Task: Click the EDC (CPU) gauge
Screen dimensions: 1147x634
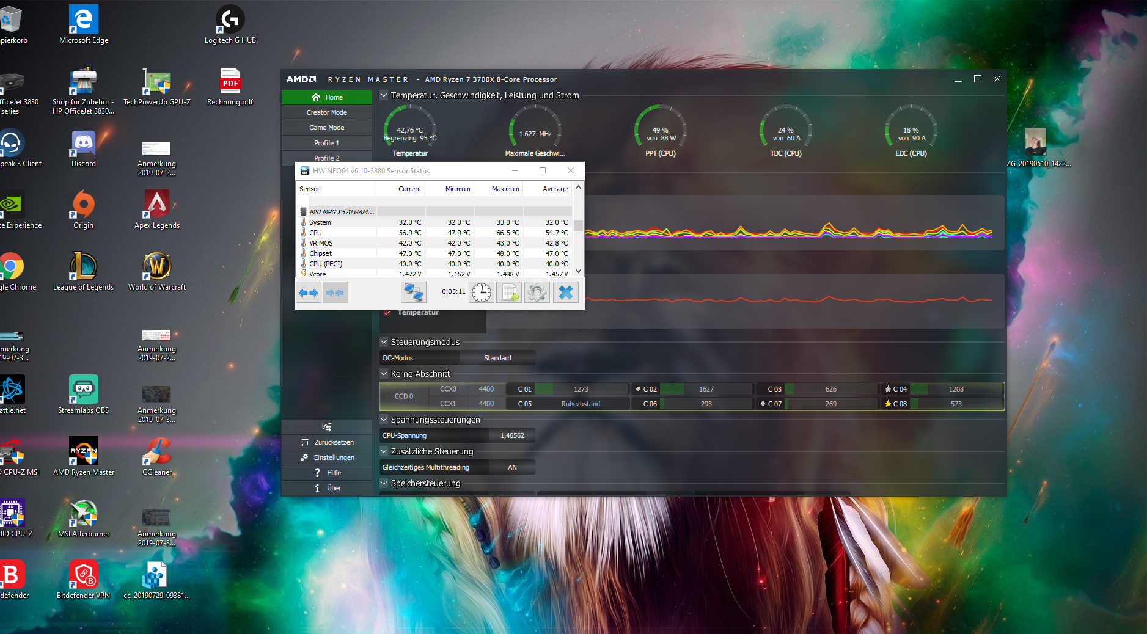Action: click(911, 131)
